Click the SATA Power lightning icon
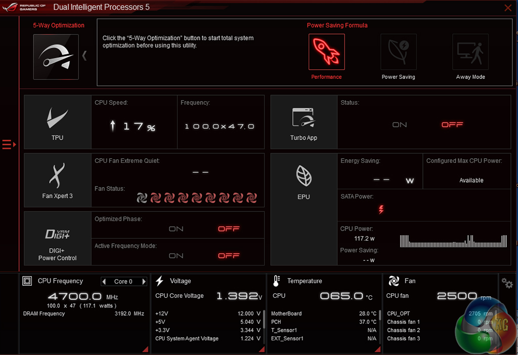This screenshot has width=518, height=355. [x=381, y=209]
